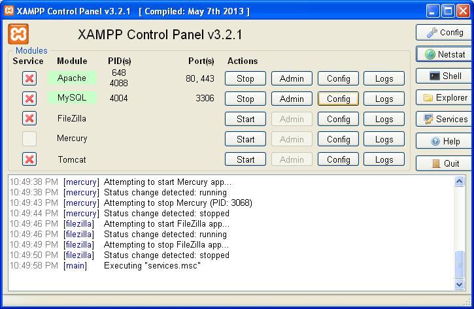Start the Tomcat module

click(x=245, y=159)
